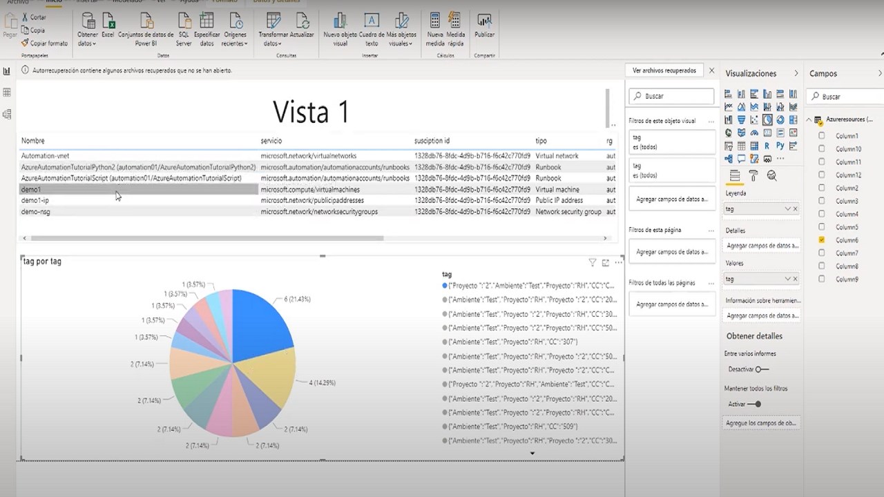Click the focus mode icon on pie visual
Viewport: 884px width, 497px height.
pyautogui.click(x=606, y=262)
